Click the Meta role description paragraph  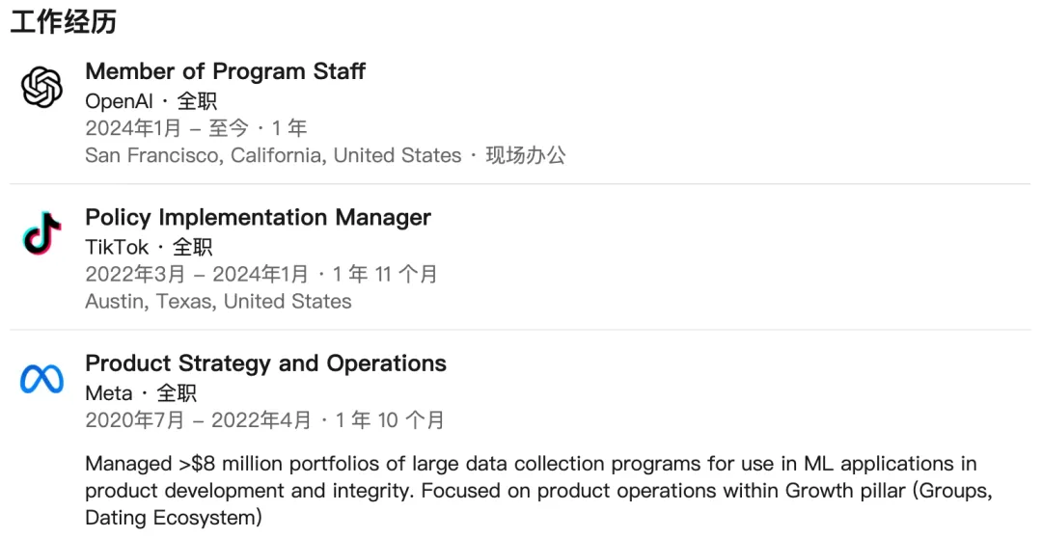tap(539, 491)
